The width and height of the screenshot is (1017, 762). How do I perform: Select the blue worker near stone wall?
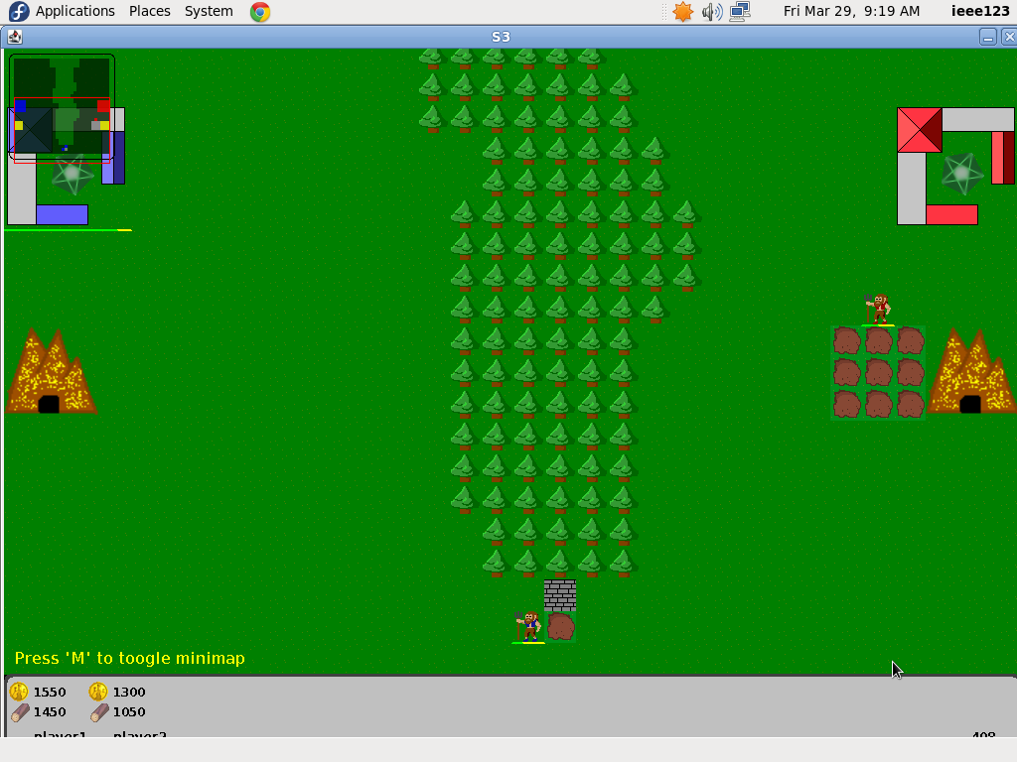(x=529, y=626)
